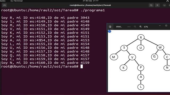
Task: Zoom out in the image viewer
Action: click(x=135, y=27)
